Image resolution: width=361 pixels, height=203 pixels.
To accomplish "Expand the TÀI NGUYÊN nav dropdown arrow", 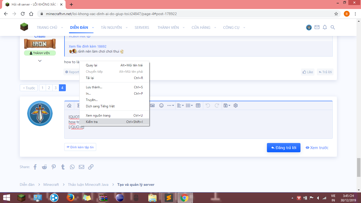I will pyautogui.click(x=127, y=27).
